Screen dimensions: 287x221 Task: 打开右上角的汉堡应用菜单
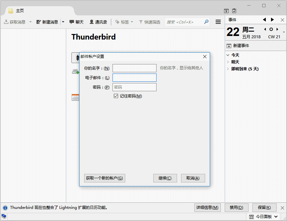tap(218, 22)
